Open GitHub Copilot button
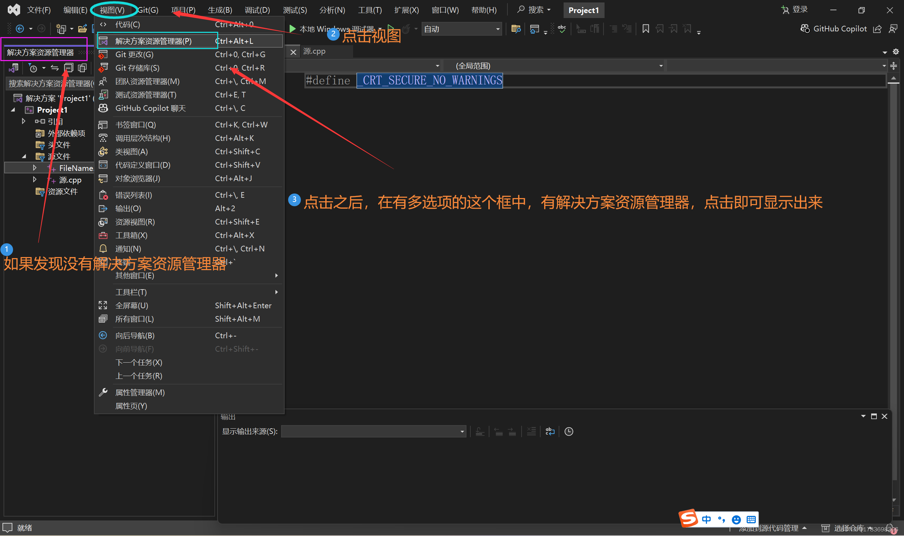 point(833,29)
